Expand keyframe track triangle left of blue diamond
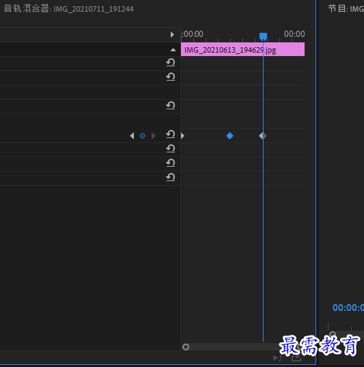Screen dimensions: 364x367 point(183,136)
